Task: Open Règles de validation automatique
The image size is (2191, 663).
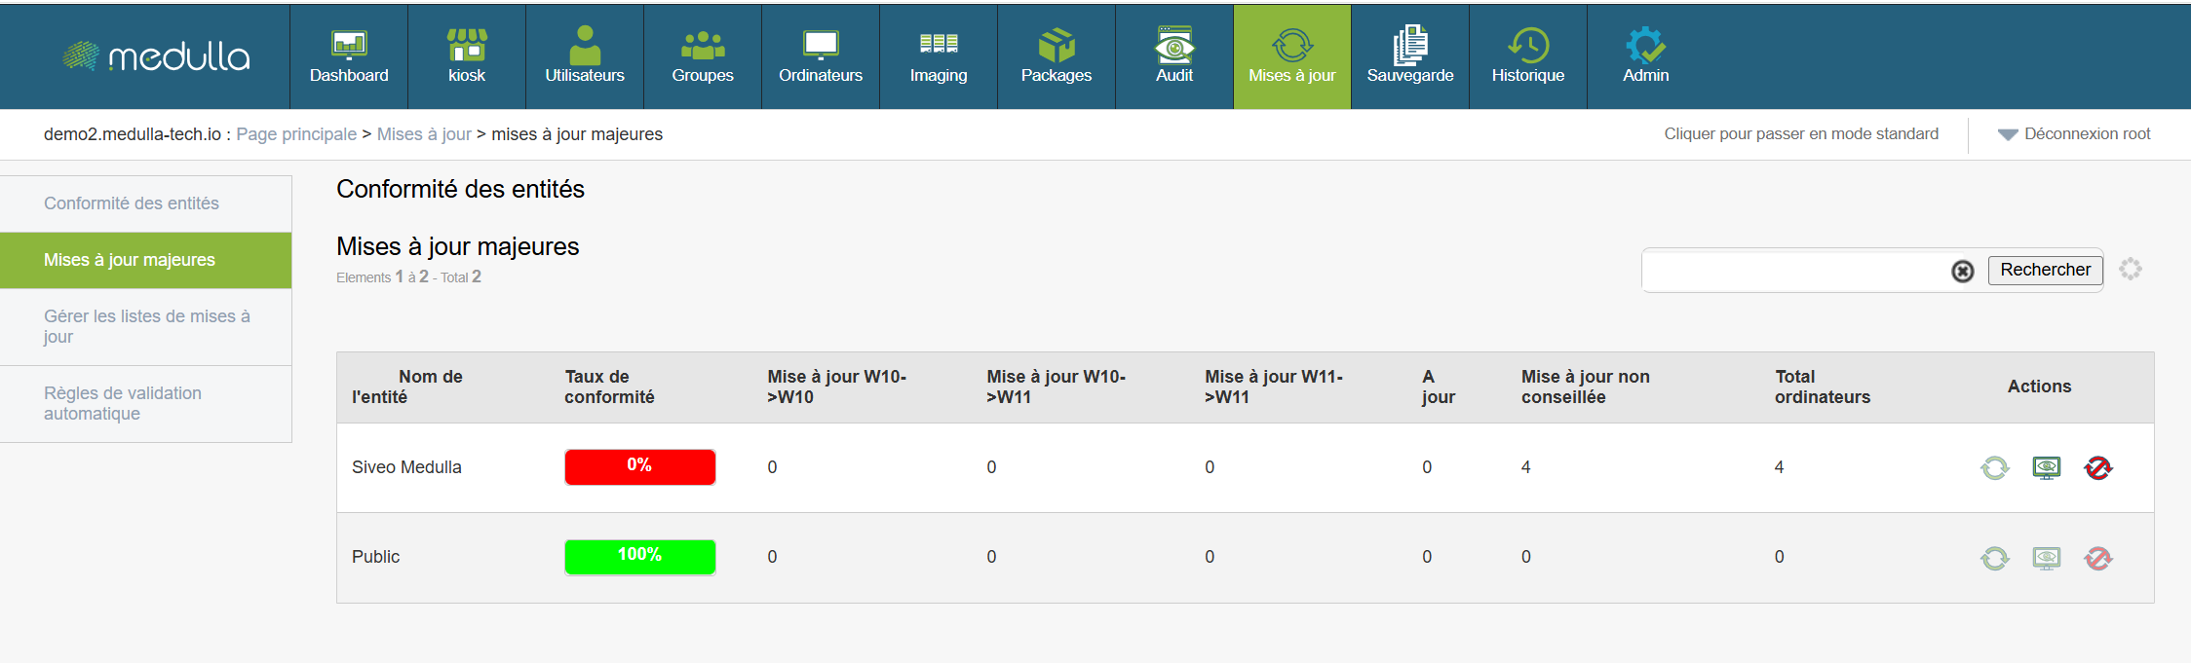Action: pos(123,403)
